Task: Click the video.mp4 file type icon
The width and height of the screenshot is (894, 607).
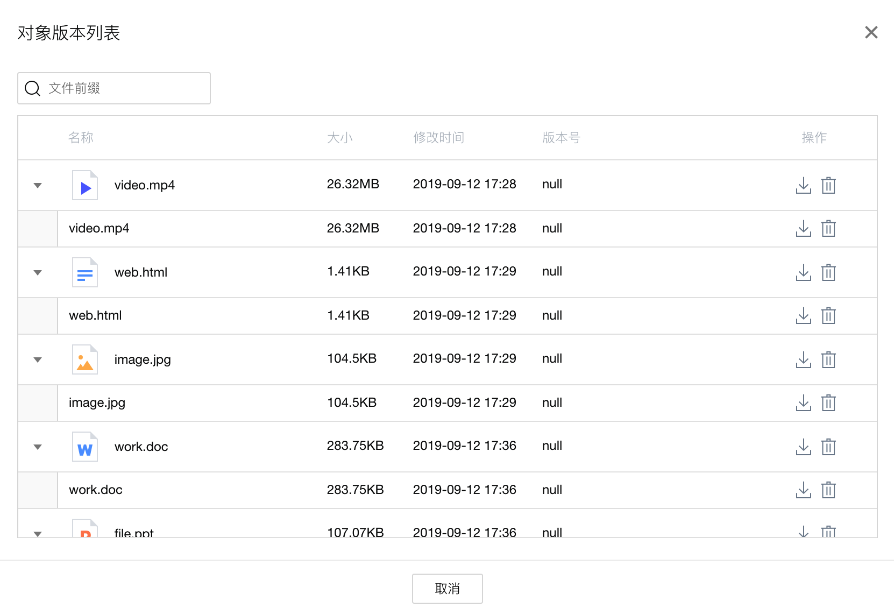Action: pyautogui.click(x=85, y=185)
